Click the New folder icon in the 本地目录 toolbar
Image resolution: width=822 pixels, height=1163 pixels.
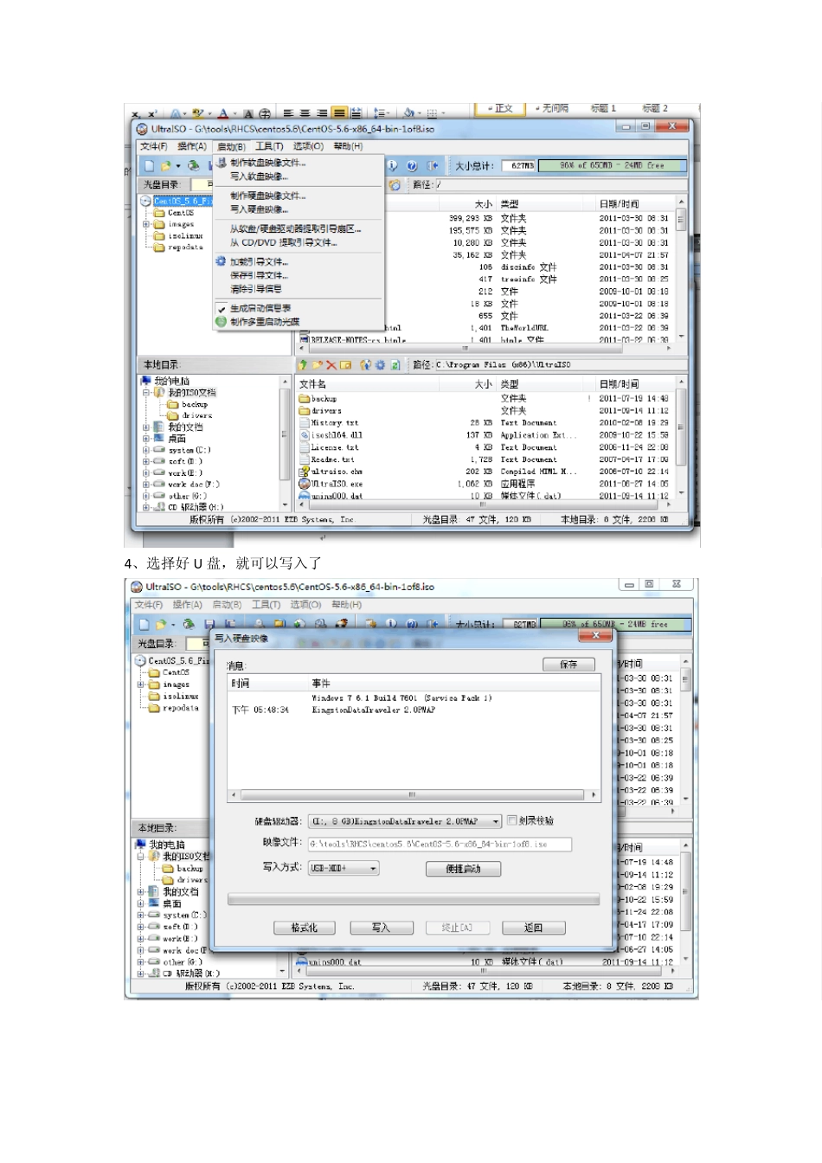[317, 365]
